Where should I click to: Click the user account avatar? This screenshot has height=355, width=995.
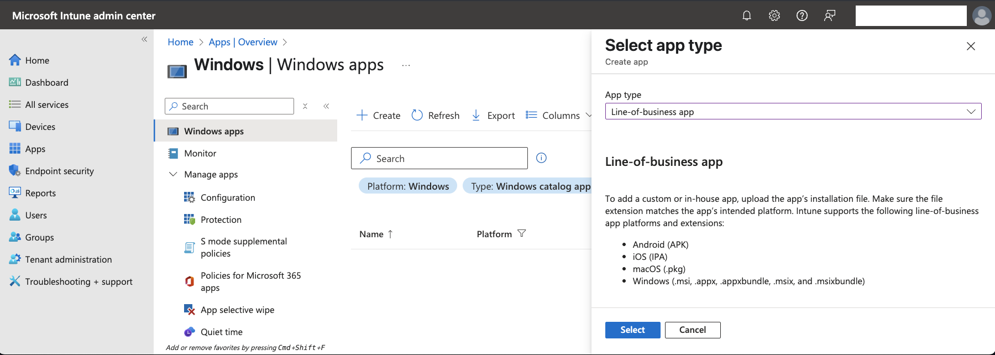(981, 15)
